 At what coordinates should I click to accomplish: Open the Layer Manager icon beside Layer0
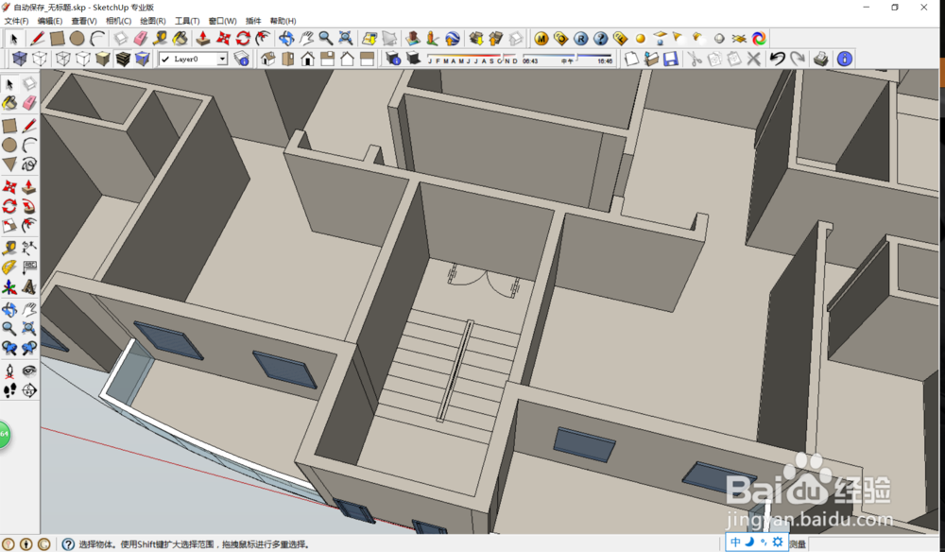click(x=242, y=59)
